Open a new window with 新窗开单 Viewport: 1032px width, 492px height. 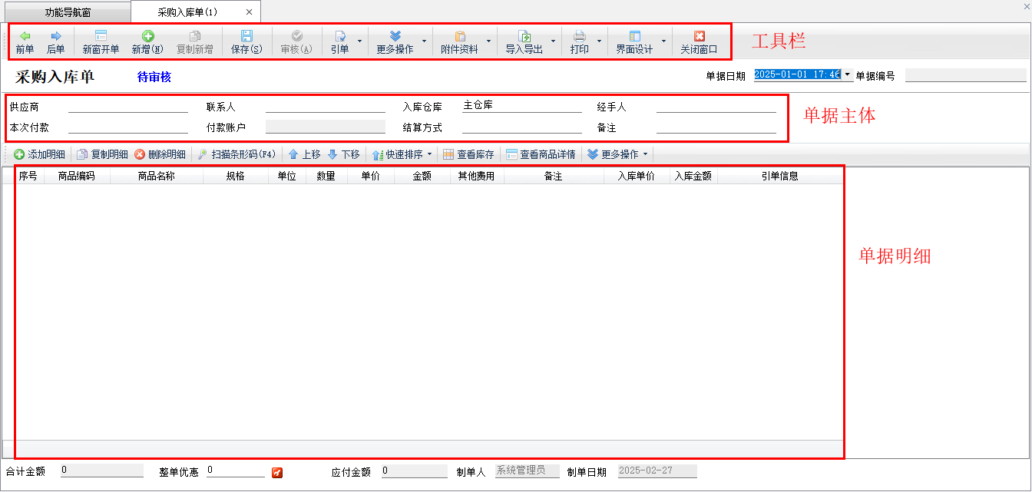tap(101, 36)
